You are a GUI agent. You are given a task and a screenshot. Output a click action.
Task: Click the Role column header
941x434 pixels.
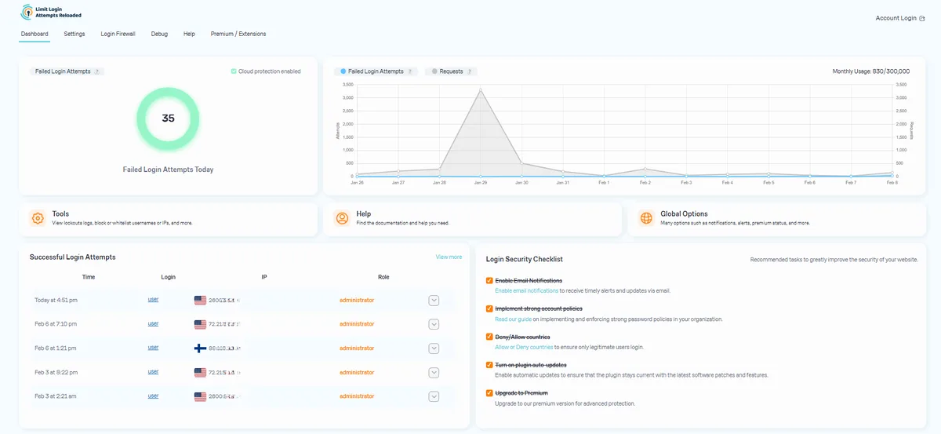[x=383, y=277]
